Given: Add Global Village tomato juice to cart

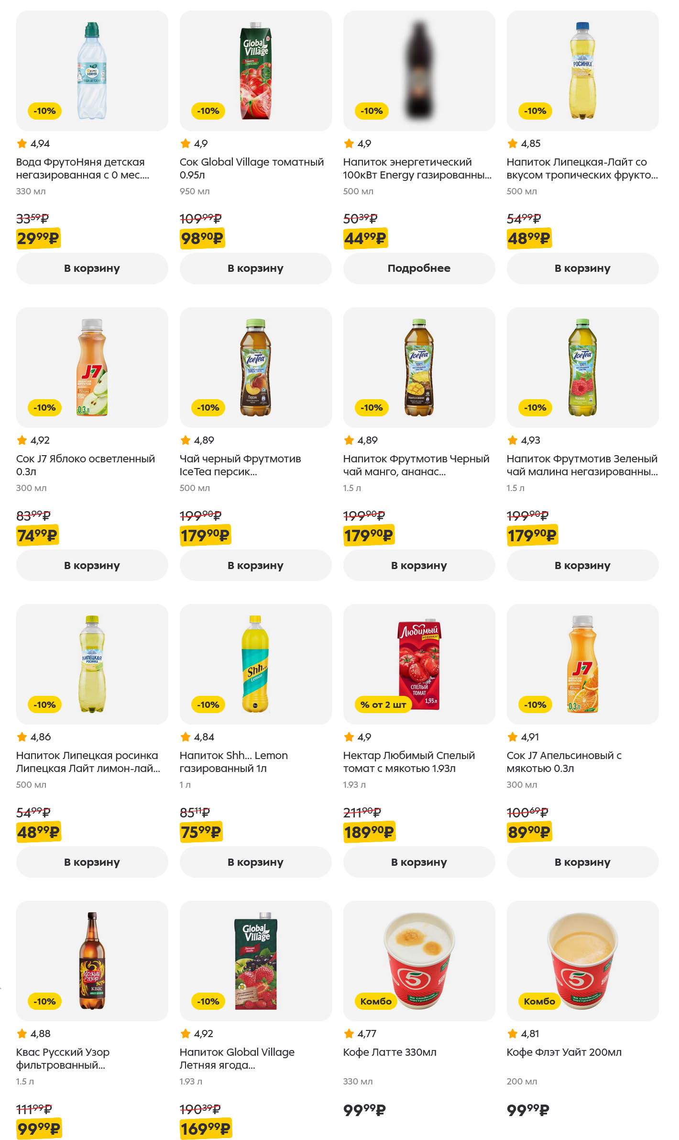Looking at the screenshot, I should [x=255, y=268].
